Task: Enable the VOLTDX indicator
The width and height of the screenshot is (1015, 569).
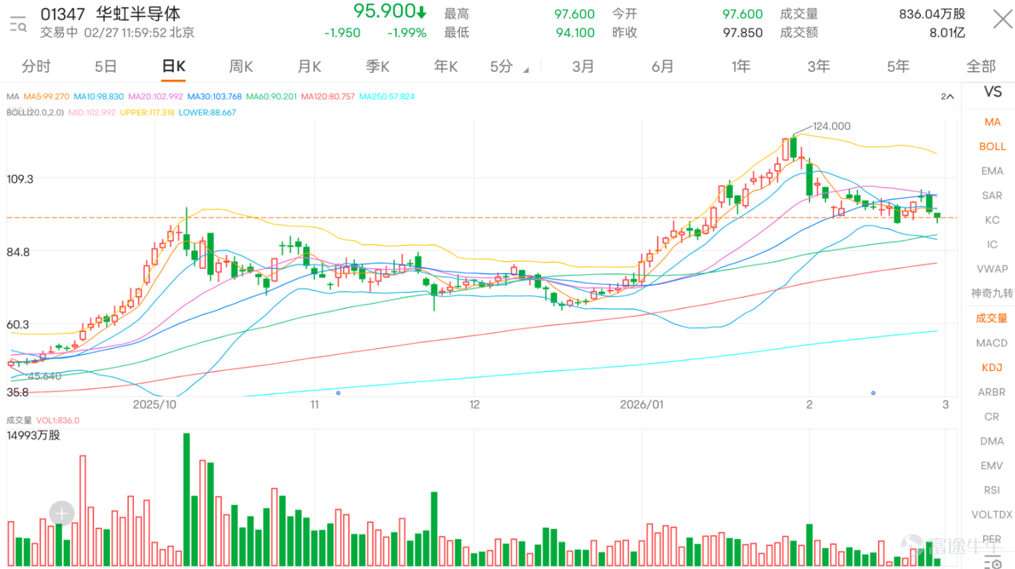Action: pos(992,514)
